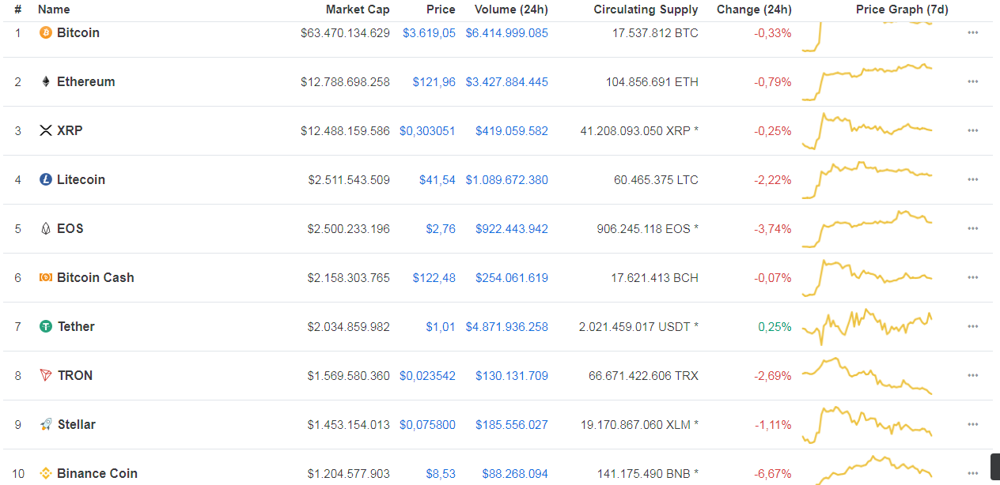This screenshot has height=485, width=1000.
Task: Expand more options for Tether row
Action: (972, 326)
